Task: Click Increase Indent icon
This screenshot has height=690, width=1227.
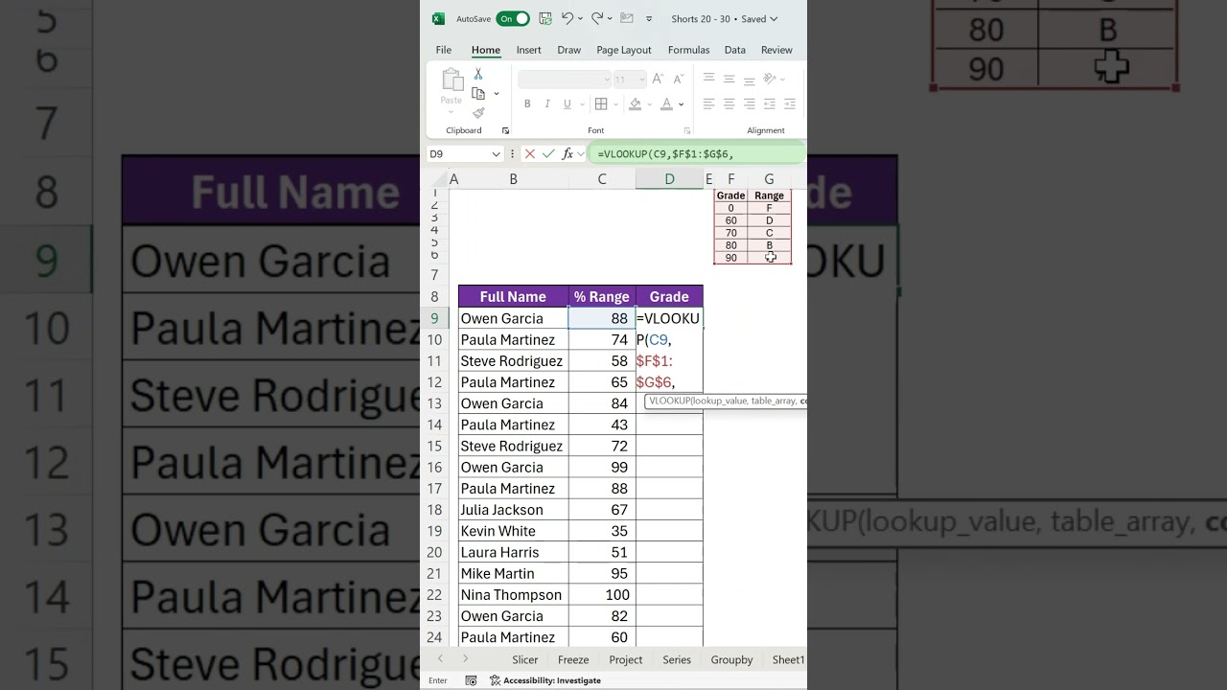Action: click(x=790, y=103)
